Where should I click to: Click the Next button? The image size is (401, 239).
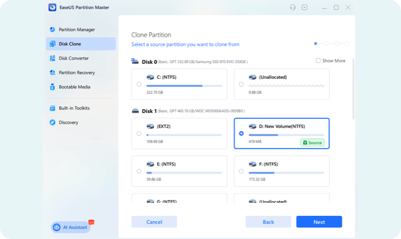[x=319, y=222]
